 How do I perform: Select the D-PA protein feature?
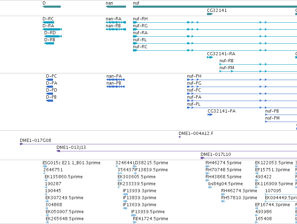(50, 87)
